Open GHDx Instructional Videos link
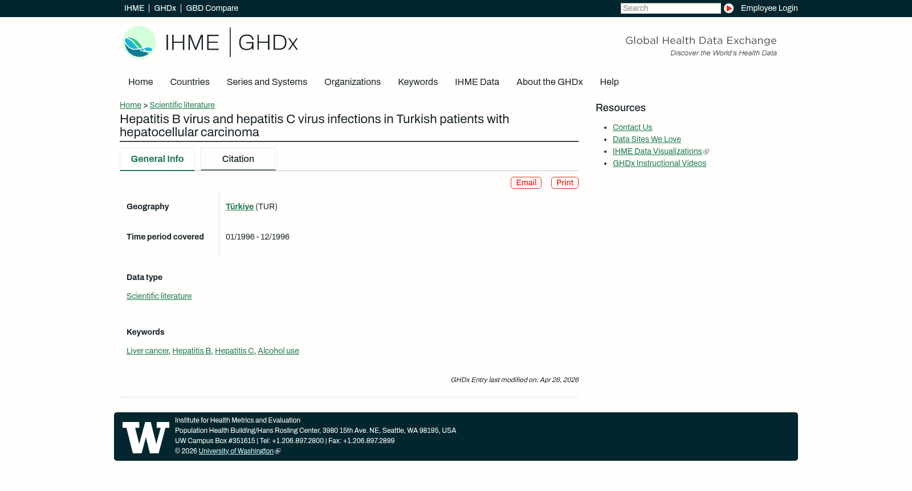Image resolution: width=912 pixels, height=491 pixels. tap(659, 163)
